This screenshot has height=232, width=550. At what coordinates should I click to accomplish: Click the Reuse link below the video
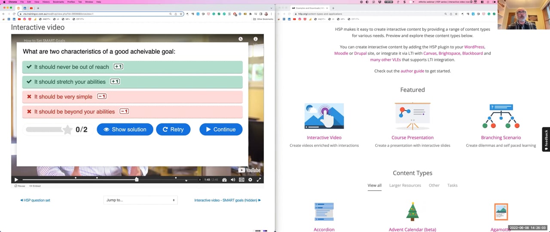(20, 186)
